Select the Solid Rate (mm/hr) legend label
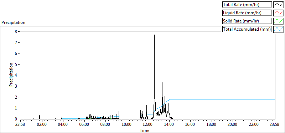The image size is (285, 133). click(x=247, y=21)
